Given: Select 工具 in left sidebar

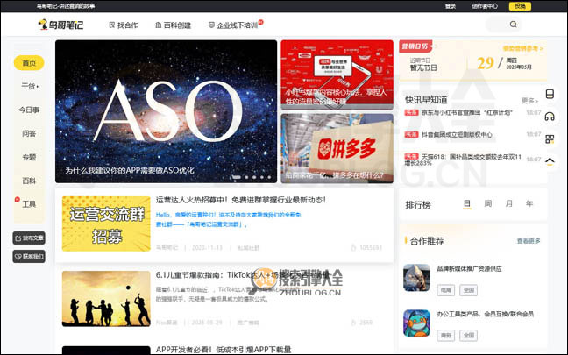Looking at the screenshot, I should click(x=29, y=204).
